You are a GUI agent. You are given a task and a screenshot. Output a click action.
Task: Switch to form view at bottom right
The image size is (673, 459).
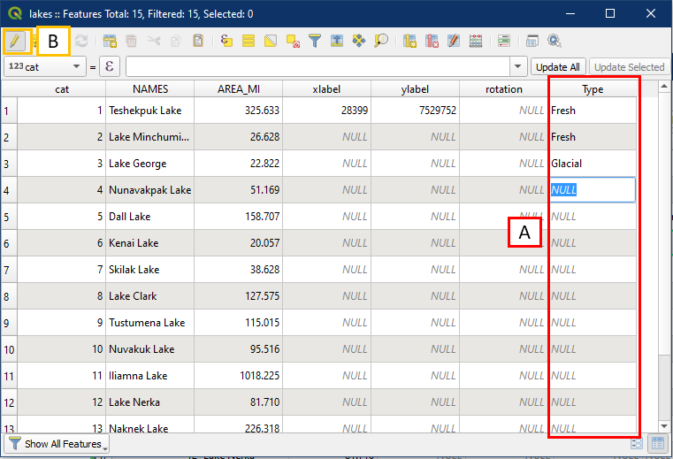coord(637,443)
